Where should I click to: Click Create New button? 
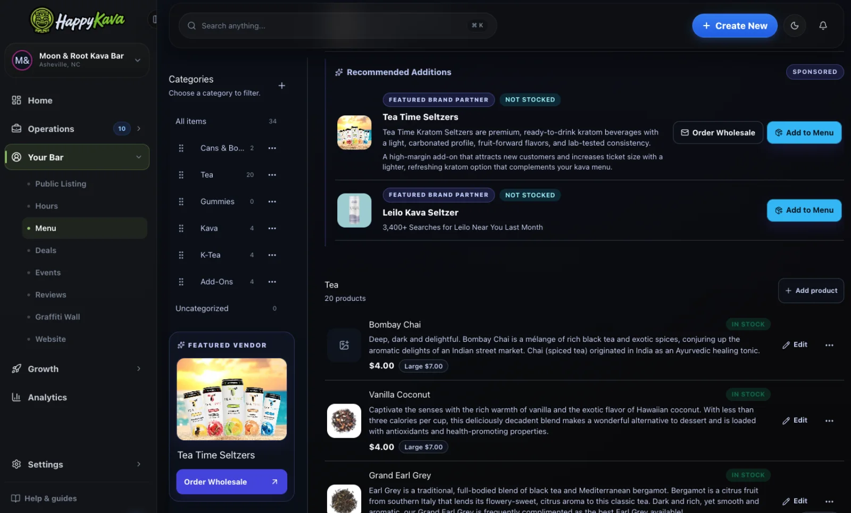pos(735,26)
